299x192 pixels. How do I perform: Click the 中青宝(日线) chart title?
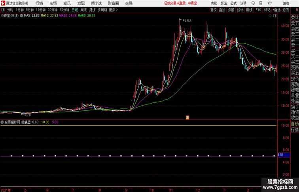click(x=10, y=16)
